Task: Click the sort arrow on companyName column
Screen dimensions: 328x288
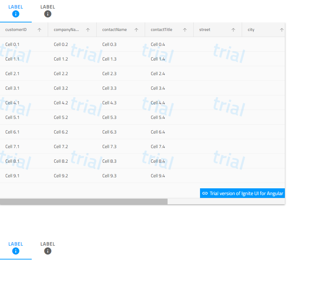Action: pos(88,30)
